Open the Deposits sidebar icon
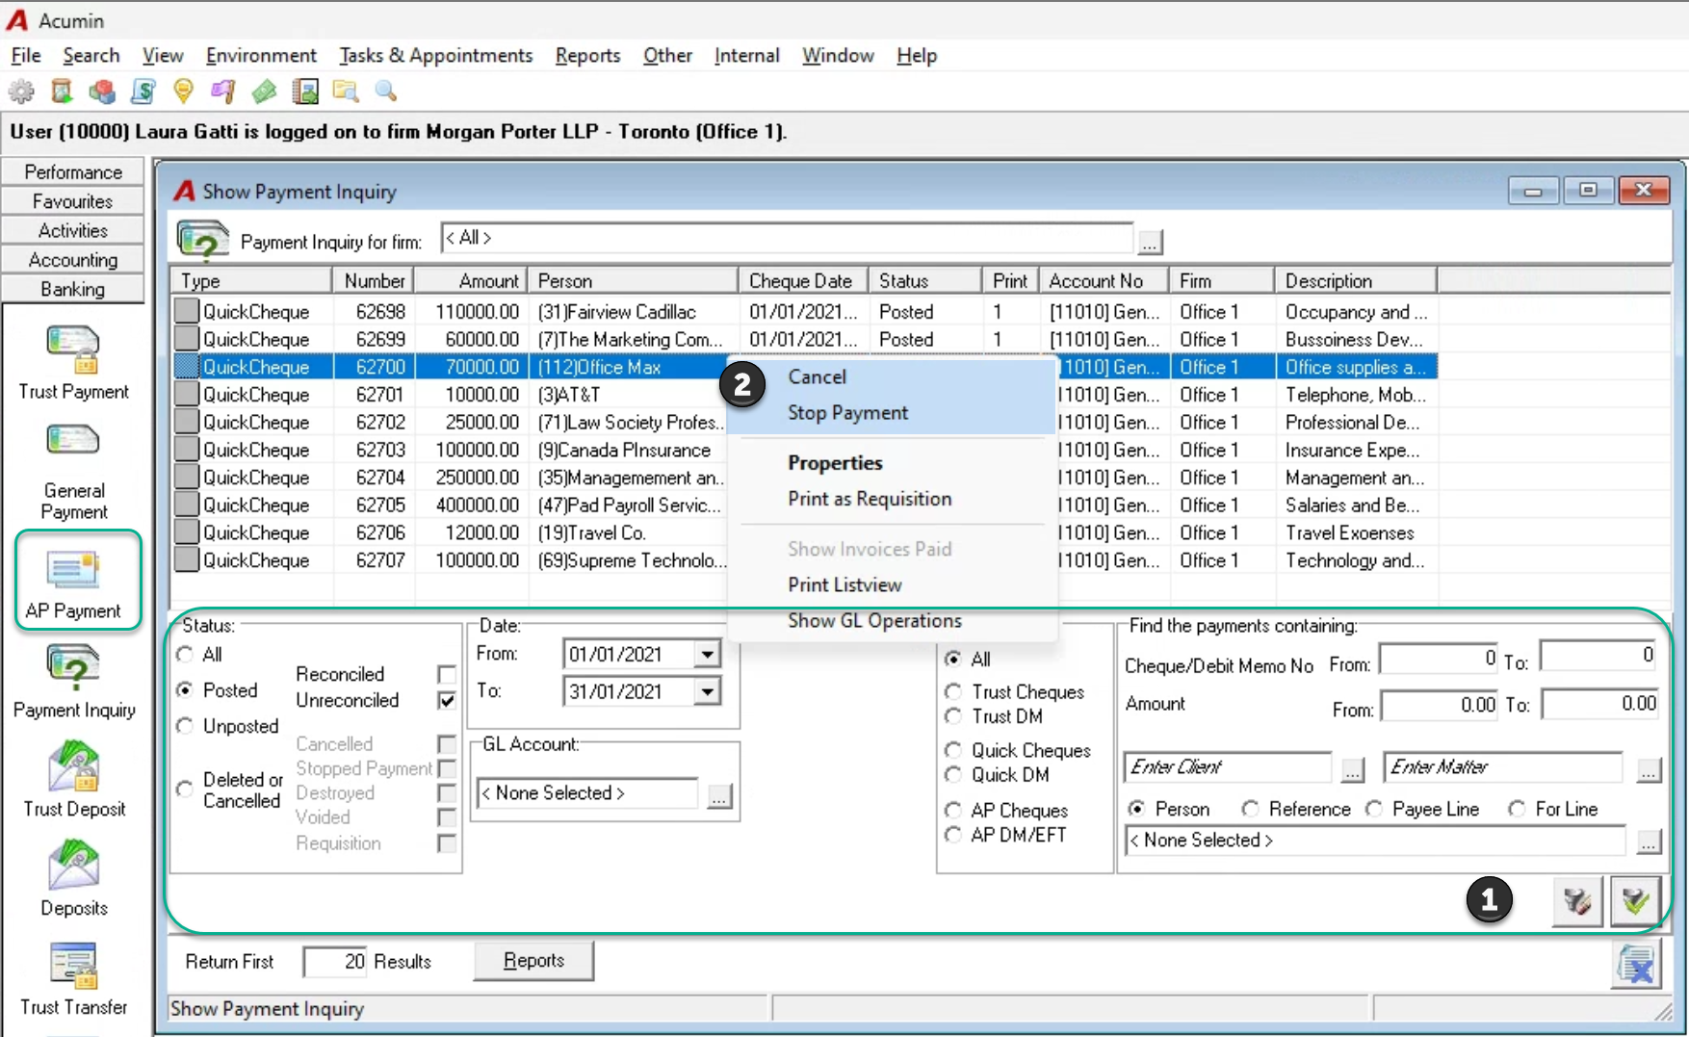 click(x=74, y=878)
